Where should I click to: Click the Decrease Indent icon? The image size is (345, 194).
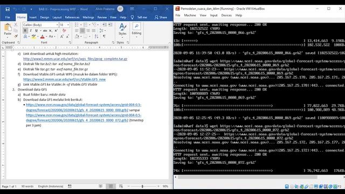[104, 25]
